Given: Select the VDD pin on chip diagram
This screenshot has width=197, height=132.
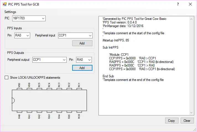Looking at the screenshot, I should 29,89.
